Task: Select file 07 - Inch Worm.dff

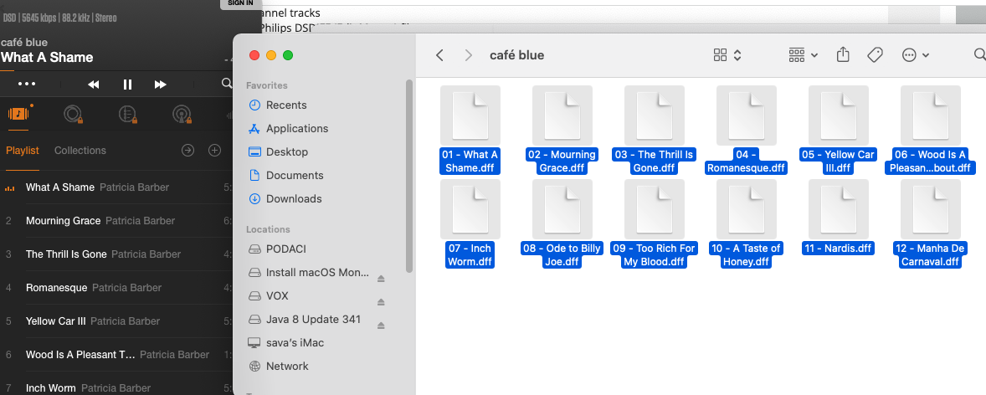Action: [470, 223]
